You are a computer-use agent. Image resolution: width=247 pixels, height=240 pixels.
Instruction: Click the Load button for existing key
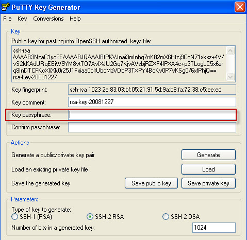[x=208, y=169]
